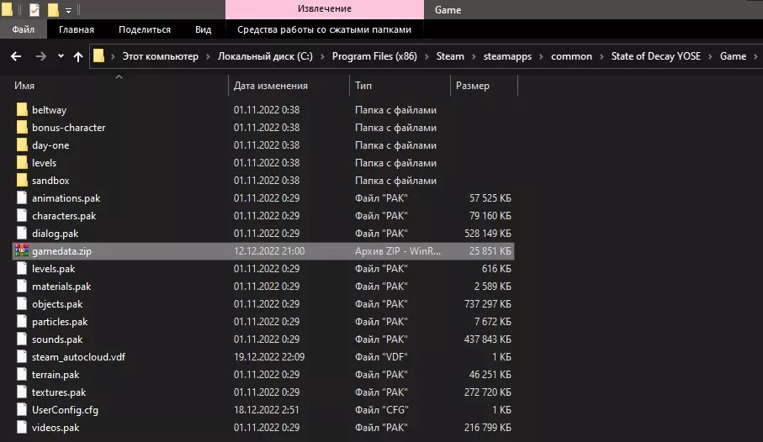This screenshot has width=763, height=442.
Task: Expand the chevron after steamapps breadcrumb
Action: tap(541, 56)
